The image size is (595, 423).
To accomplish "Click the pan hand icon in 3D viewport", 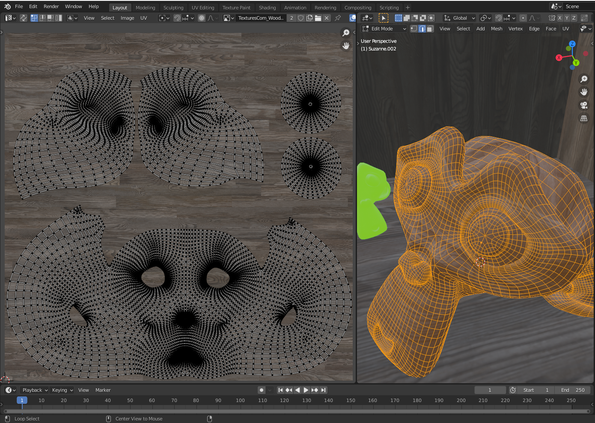I will (583, 92).
